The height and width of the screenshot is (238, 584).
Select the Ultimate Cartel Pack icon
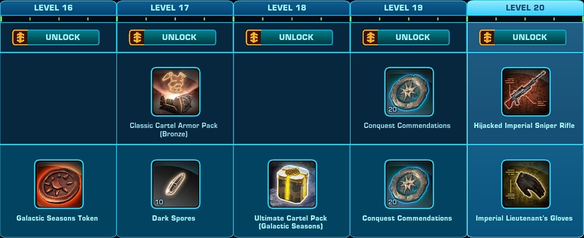click(x=293, y=184)
